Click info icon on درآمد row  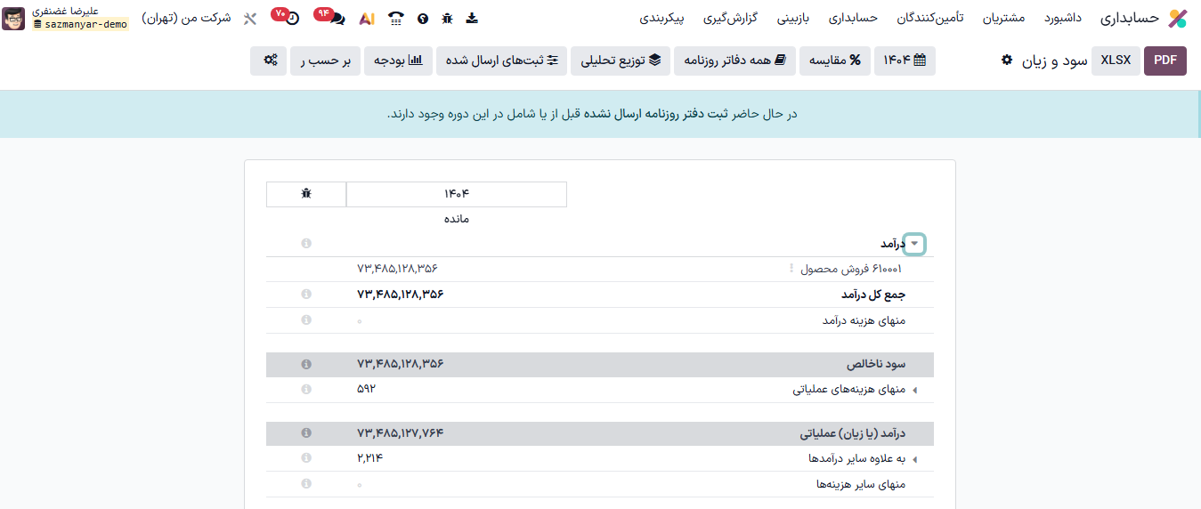(306, 243)
